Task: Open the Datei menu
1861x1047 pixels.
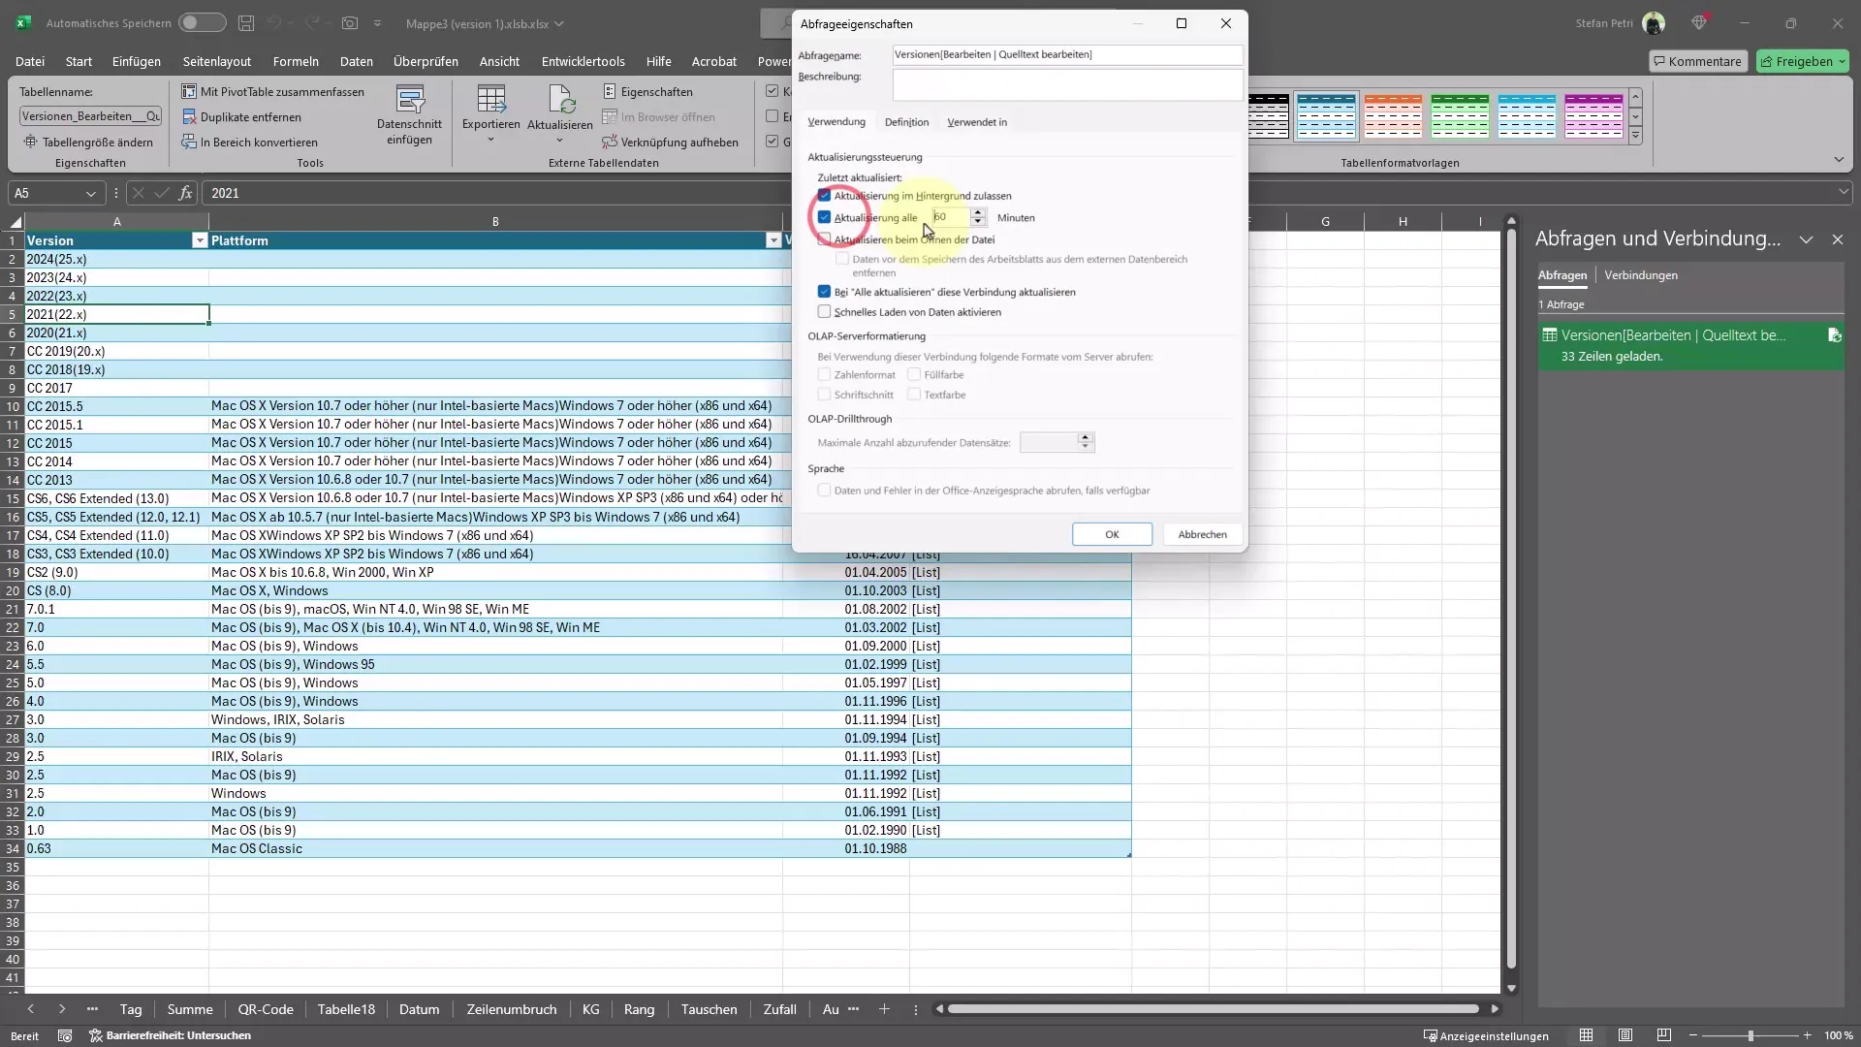Action: pos(30,61)
